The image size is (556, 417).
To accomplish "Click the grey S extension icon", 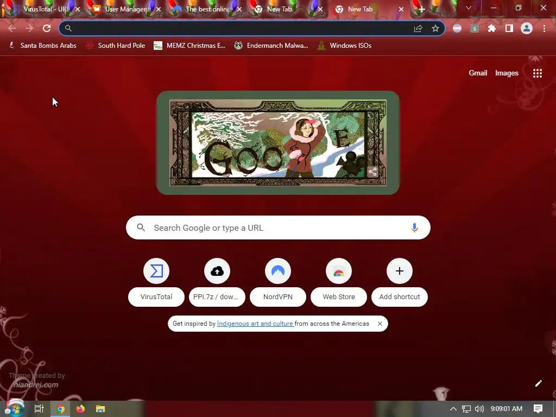I will coord(475,28).
